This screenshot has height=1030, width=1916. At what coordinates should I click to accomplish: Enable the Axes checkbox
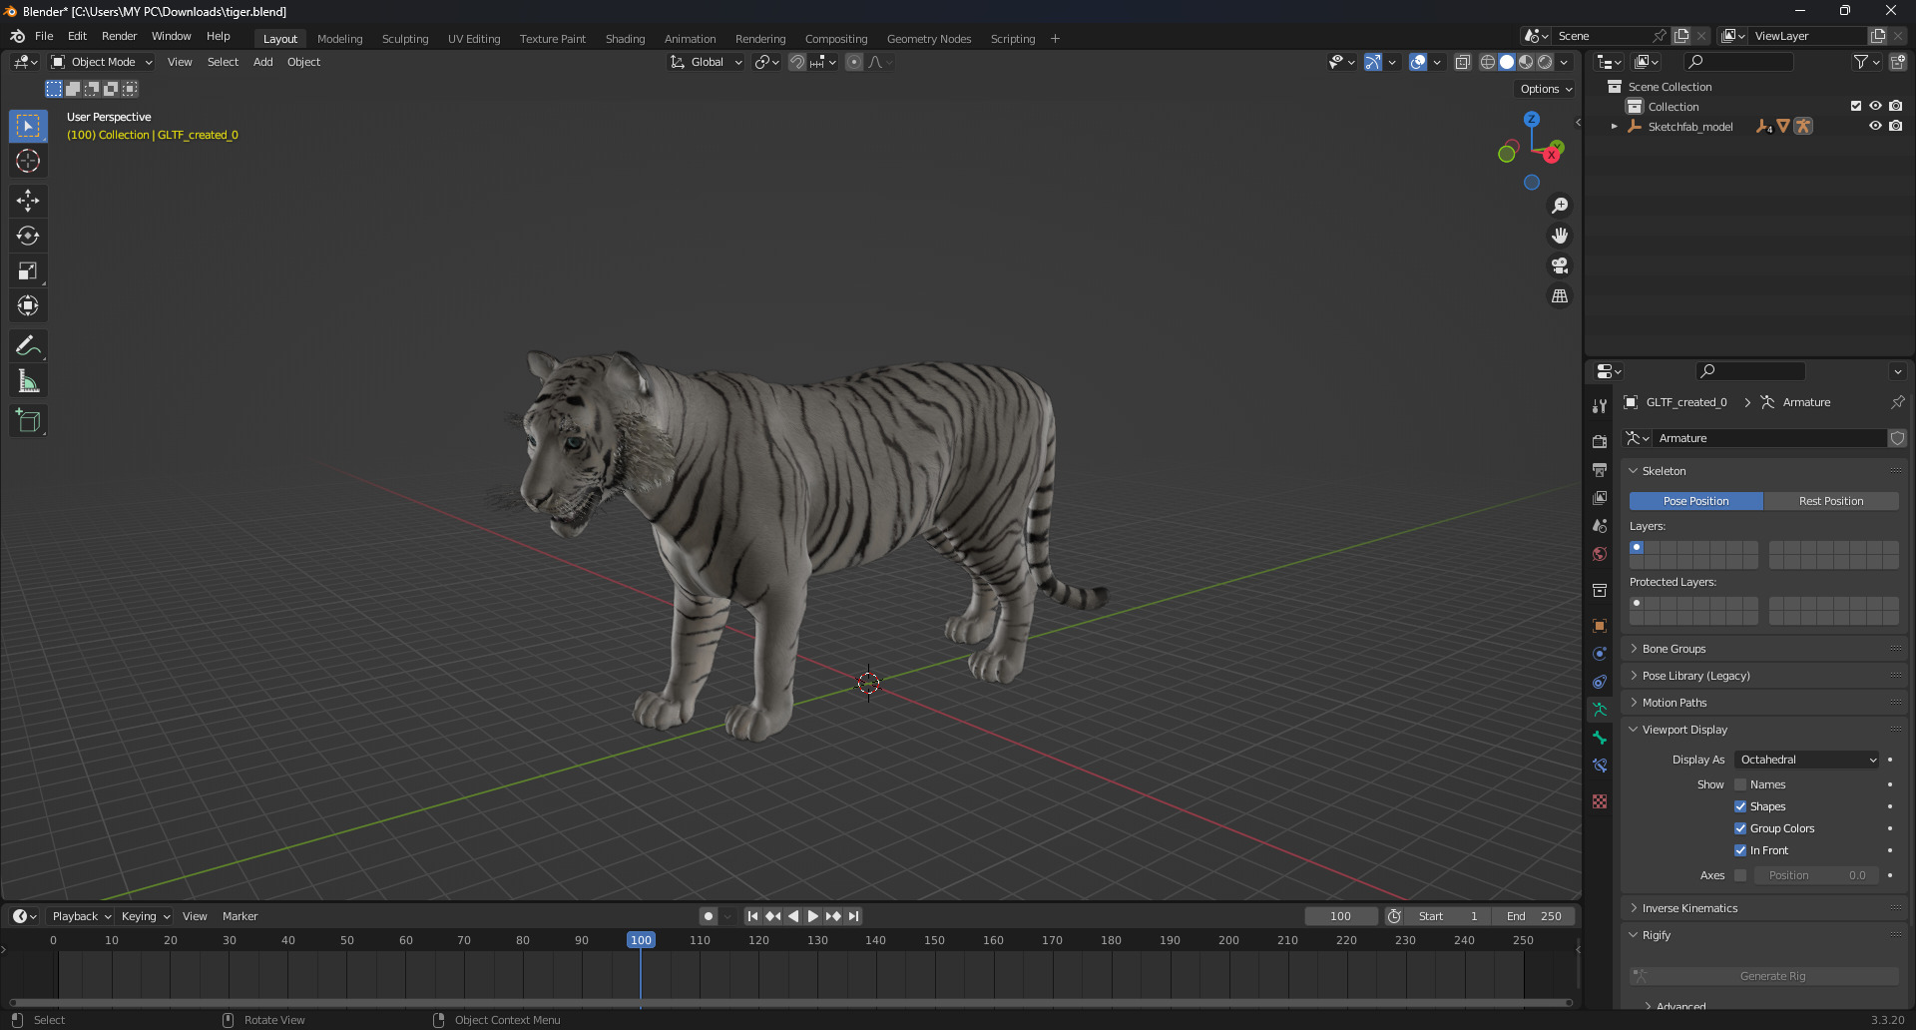click(1740, 875)
